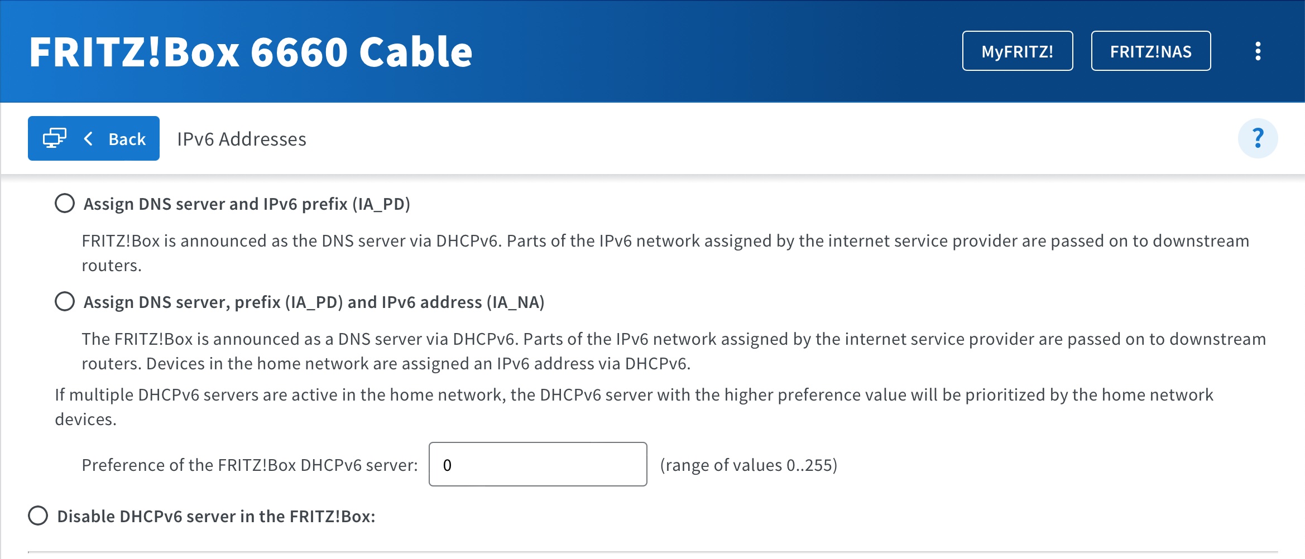The height and width of the screenshot is (559, 1305).
Task: Click the 'Disable DHCPv6 server in the FRITZ!Box' label
Action: tap(216, 517)
